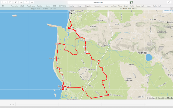Open the Free Movies bookmark
The height and width of the screenshot is (108, 173).
pyautogui.click(x=31, y=6)
